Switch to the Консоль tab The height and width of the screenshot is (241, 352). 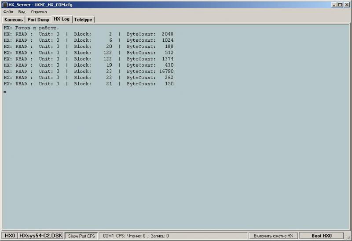(14, 20)
